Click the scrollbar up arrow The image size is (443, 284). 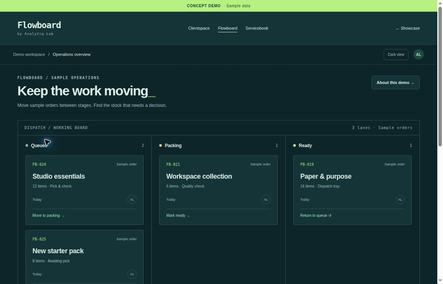pyautogui.click(x=440, y=3)
